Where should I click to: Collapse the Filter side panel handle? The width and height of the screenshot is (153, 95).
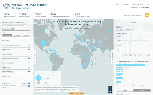click(x=35, y=57)
